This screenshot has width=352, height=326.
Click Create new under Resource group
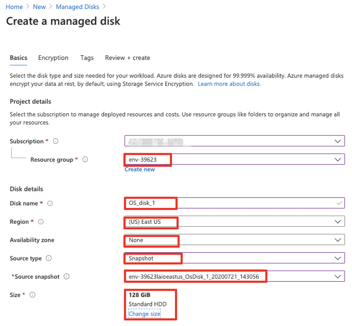[139, 169]
